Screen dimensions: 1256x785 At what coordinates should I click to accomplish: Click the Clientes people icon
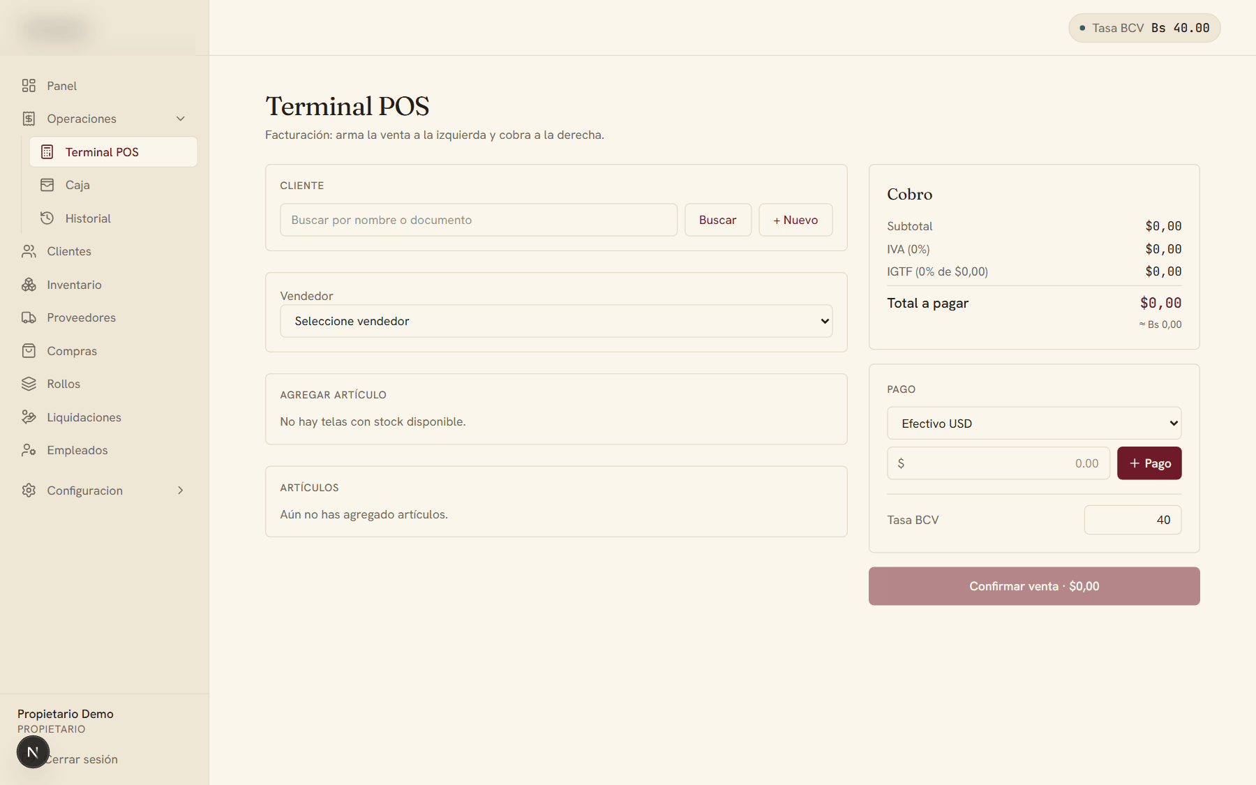coord(29,251)
